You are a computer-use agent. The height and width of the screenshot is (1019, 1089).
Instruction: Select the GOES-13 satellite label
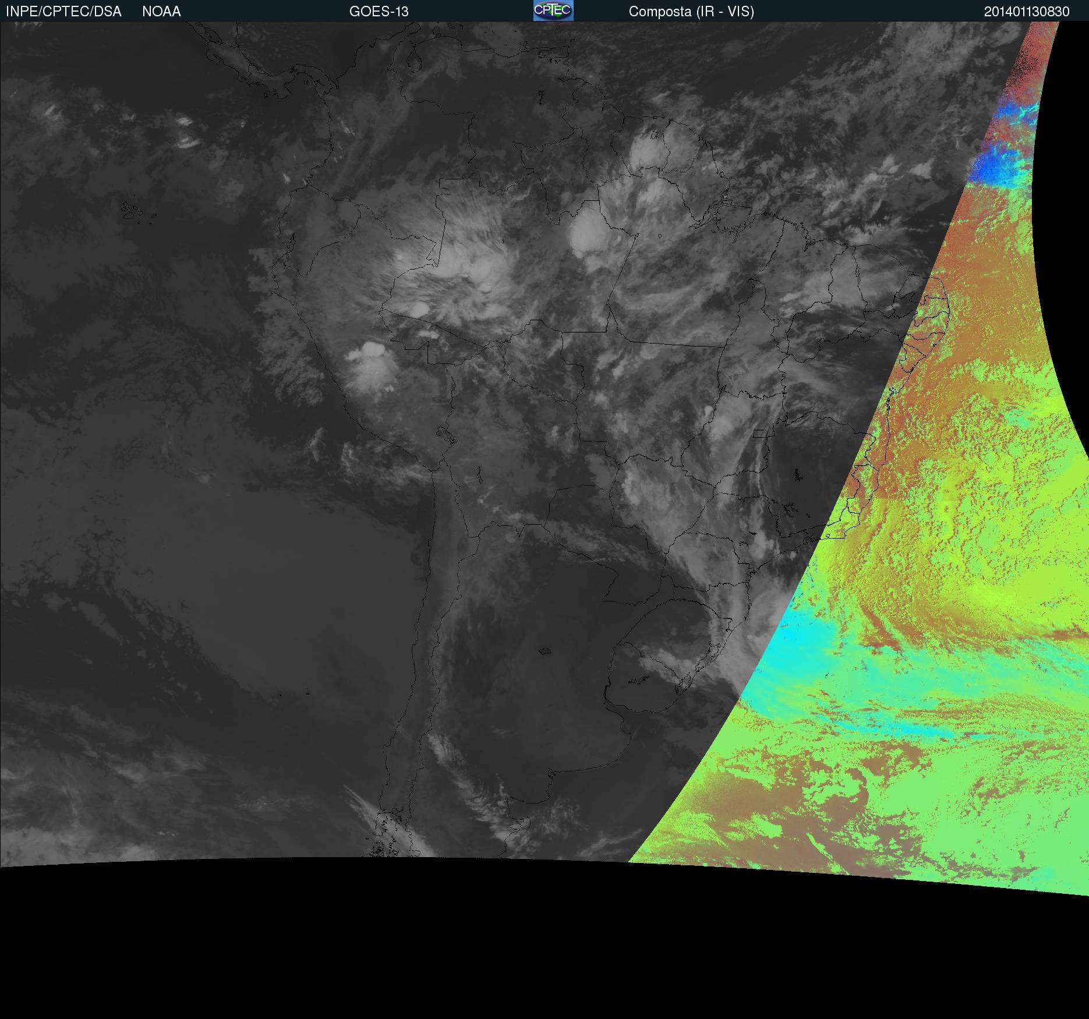(379, 12)
